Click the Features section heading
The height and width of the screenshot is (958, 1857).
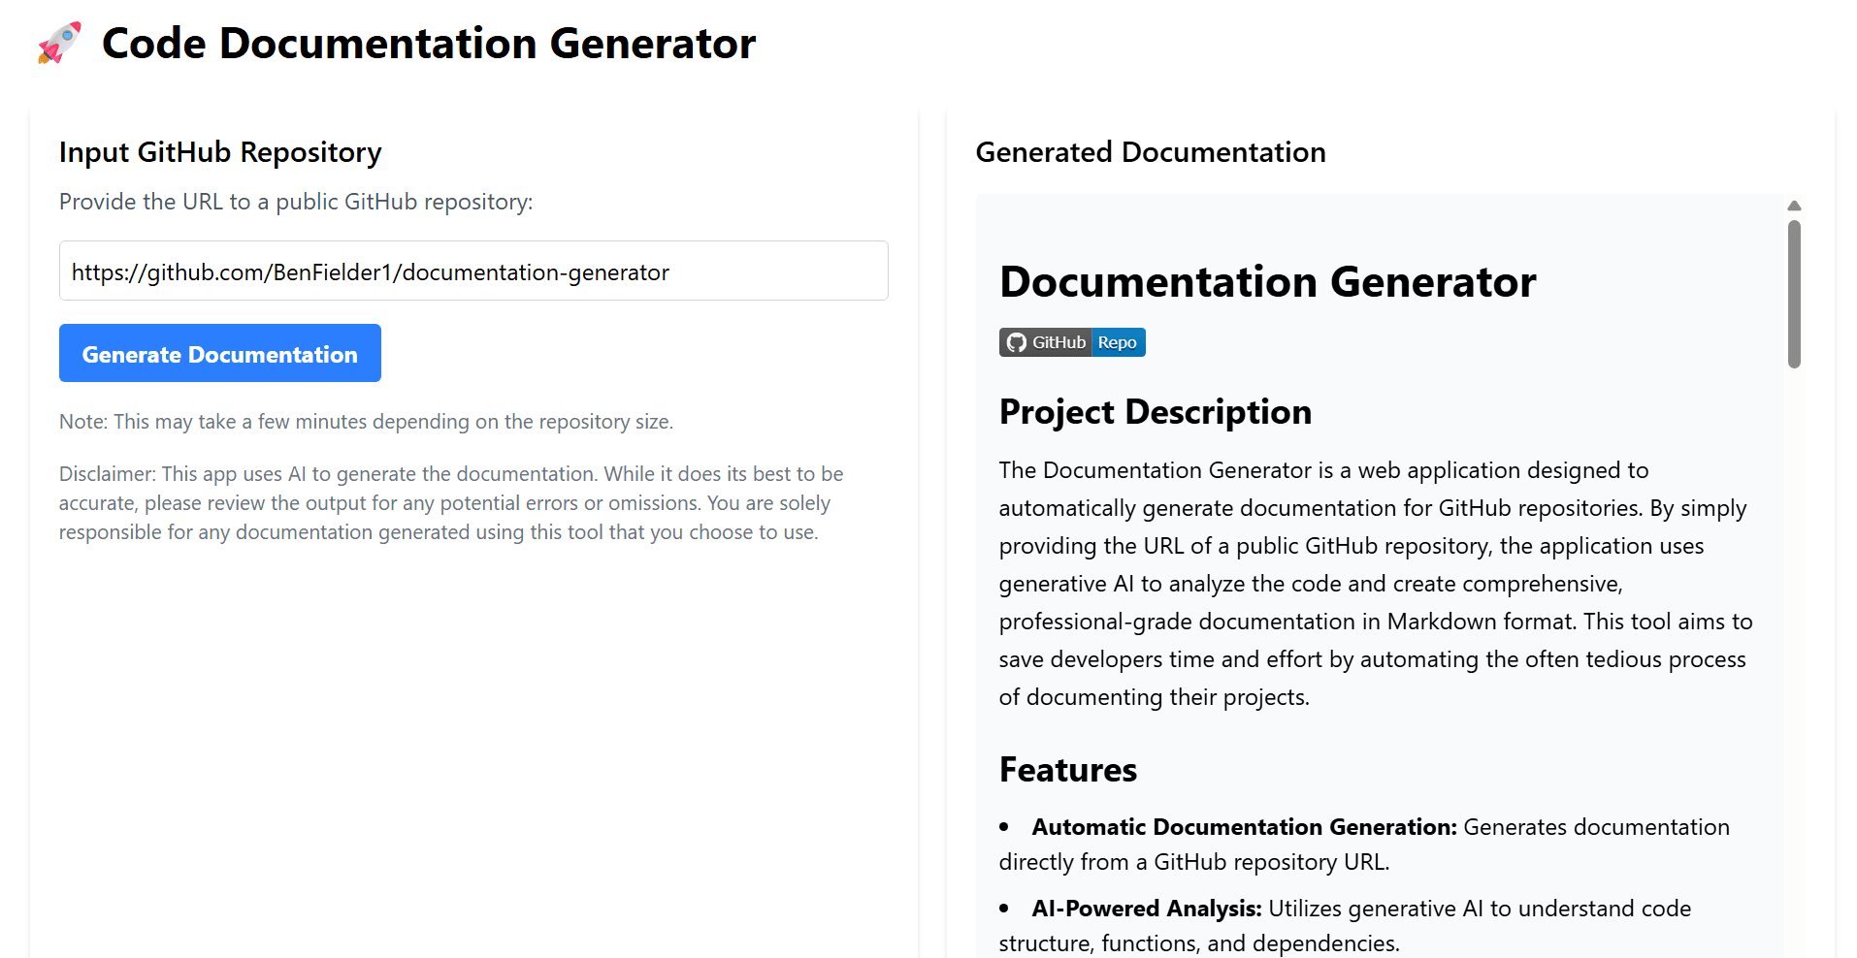coord(1067,769)
